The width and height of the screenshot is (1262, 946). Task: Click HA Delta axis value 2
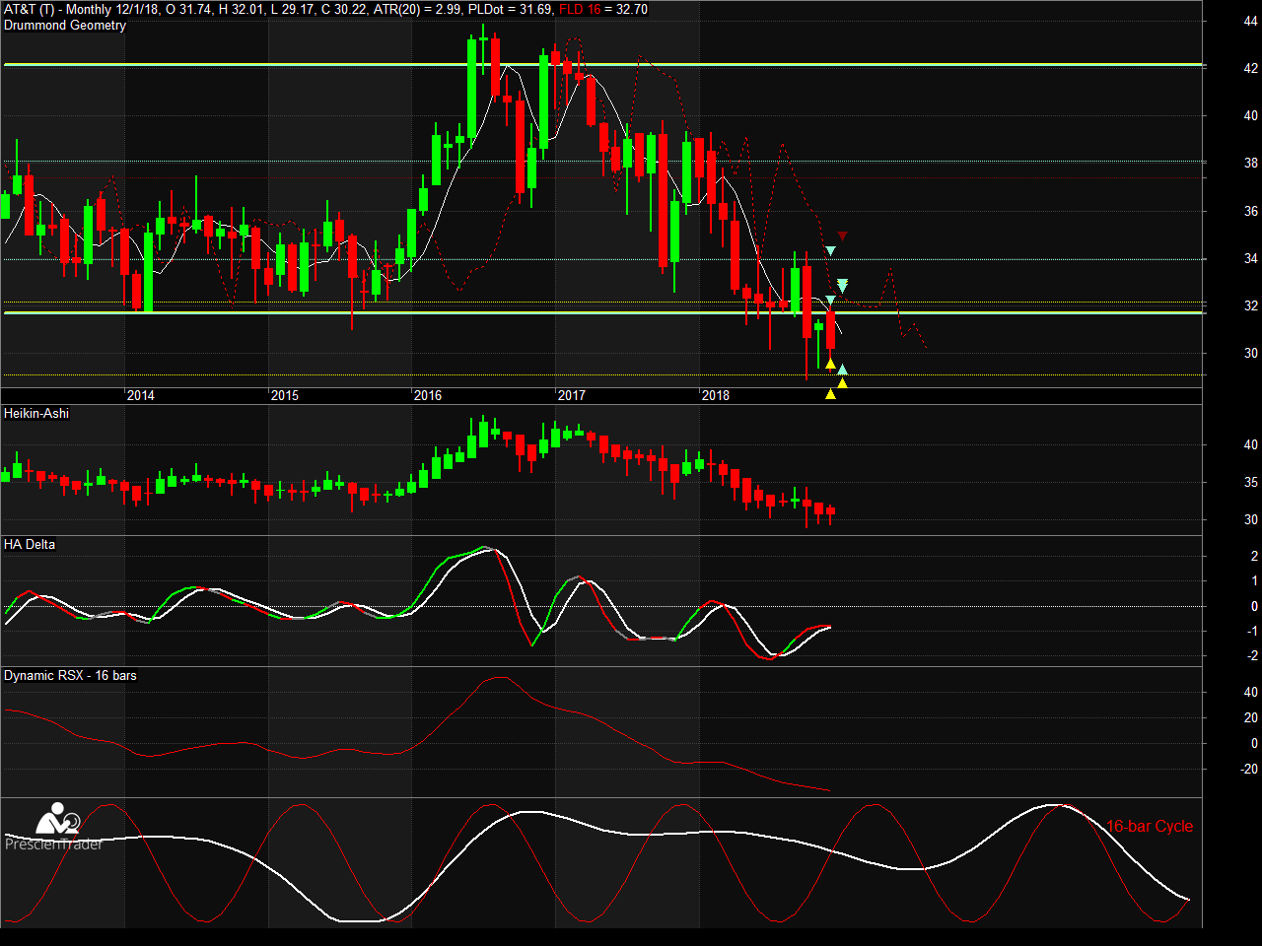coord(1254,557)
